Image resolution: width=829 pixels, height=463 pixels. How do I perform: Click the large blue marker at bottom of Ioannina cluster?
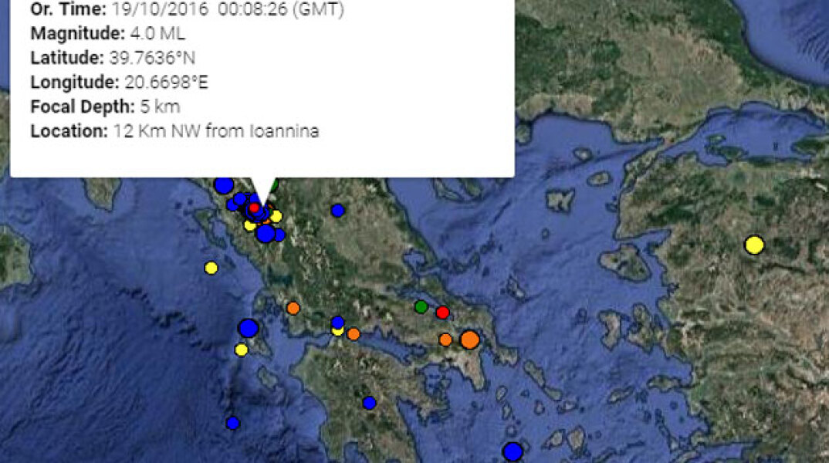click(x=266, y=233)
